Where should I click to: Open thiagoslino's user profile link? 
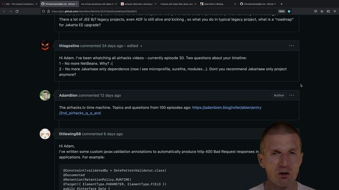click(69, 46)
